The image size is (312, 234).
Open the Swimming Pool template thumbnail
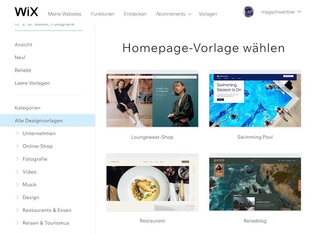tap(255, 99)
